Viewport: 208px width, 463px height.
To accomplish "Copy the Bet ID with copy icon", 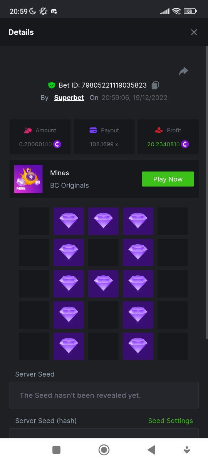I will [x=155, y=85].
